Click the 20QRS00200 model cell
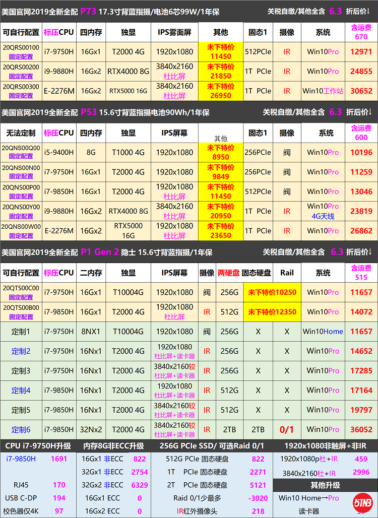 click(x=21, y=72)
